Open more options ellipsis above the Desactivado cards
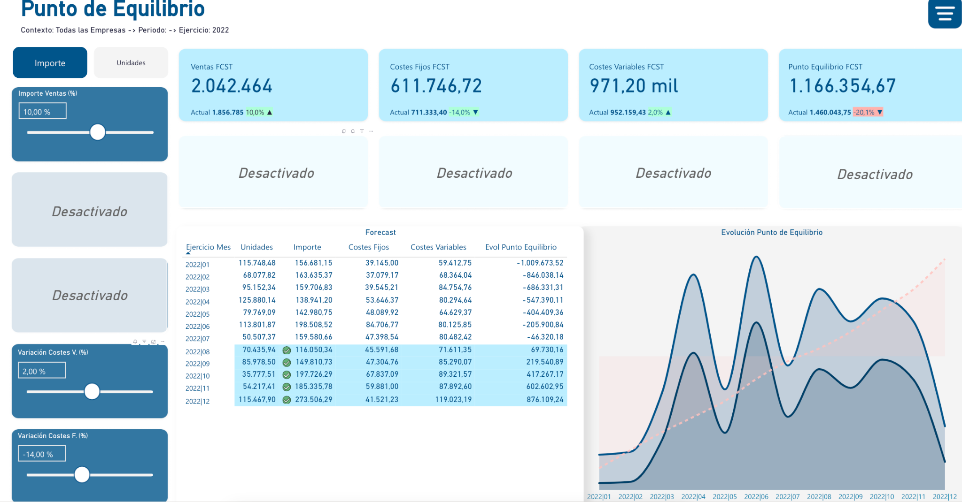 pos(371,131)
